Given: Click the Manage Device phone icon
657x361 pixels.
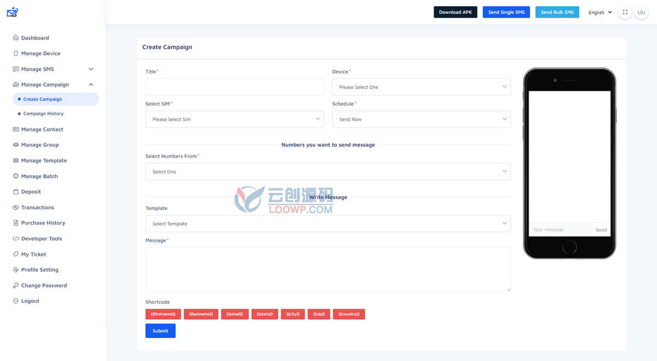Looking at the screenshot, I should 16,54.
